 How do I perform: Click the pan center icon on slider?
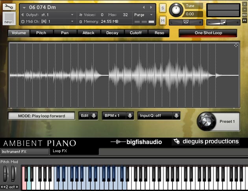186,22
